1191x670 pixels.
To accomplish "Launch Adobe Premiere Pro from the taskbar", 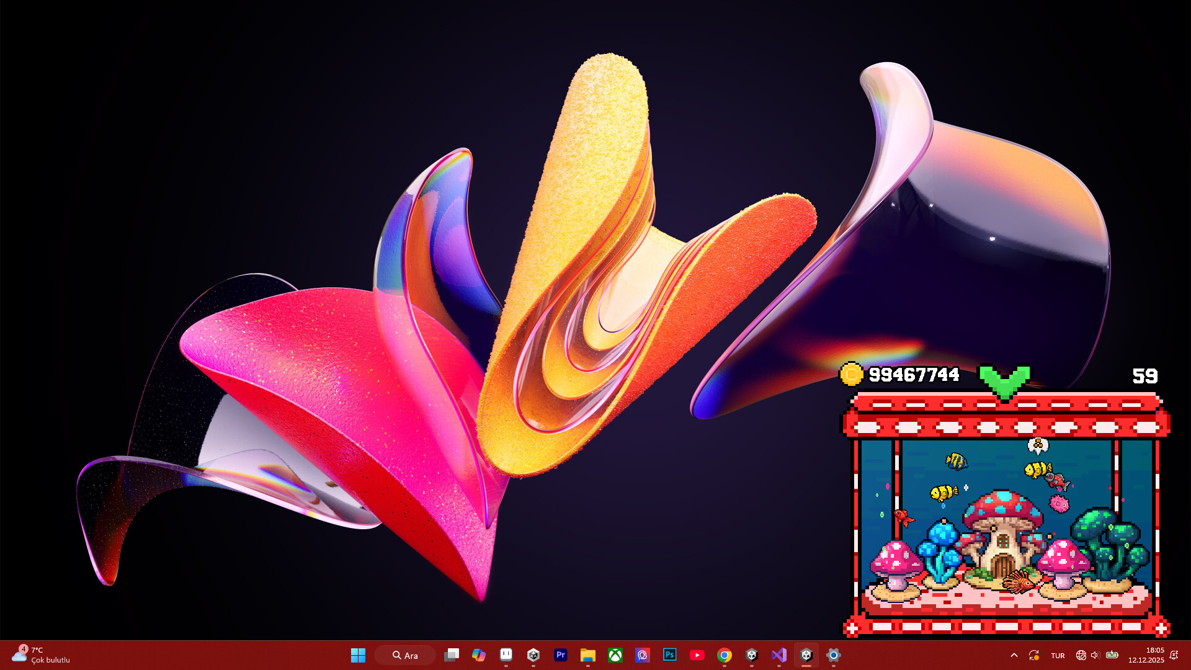I will (560, 655).
